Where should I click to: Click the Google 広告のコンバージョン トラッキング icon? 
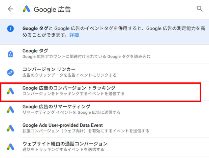[x=10, y=91]
